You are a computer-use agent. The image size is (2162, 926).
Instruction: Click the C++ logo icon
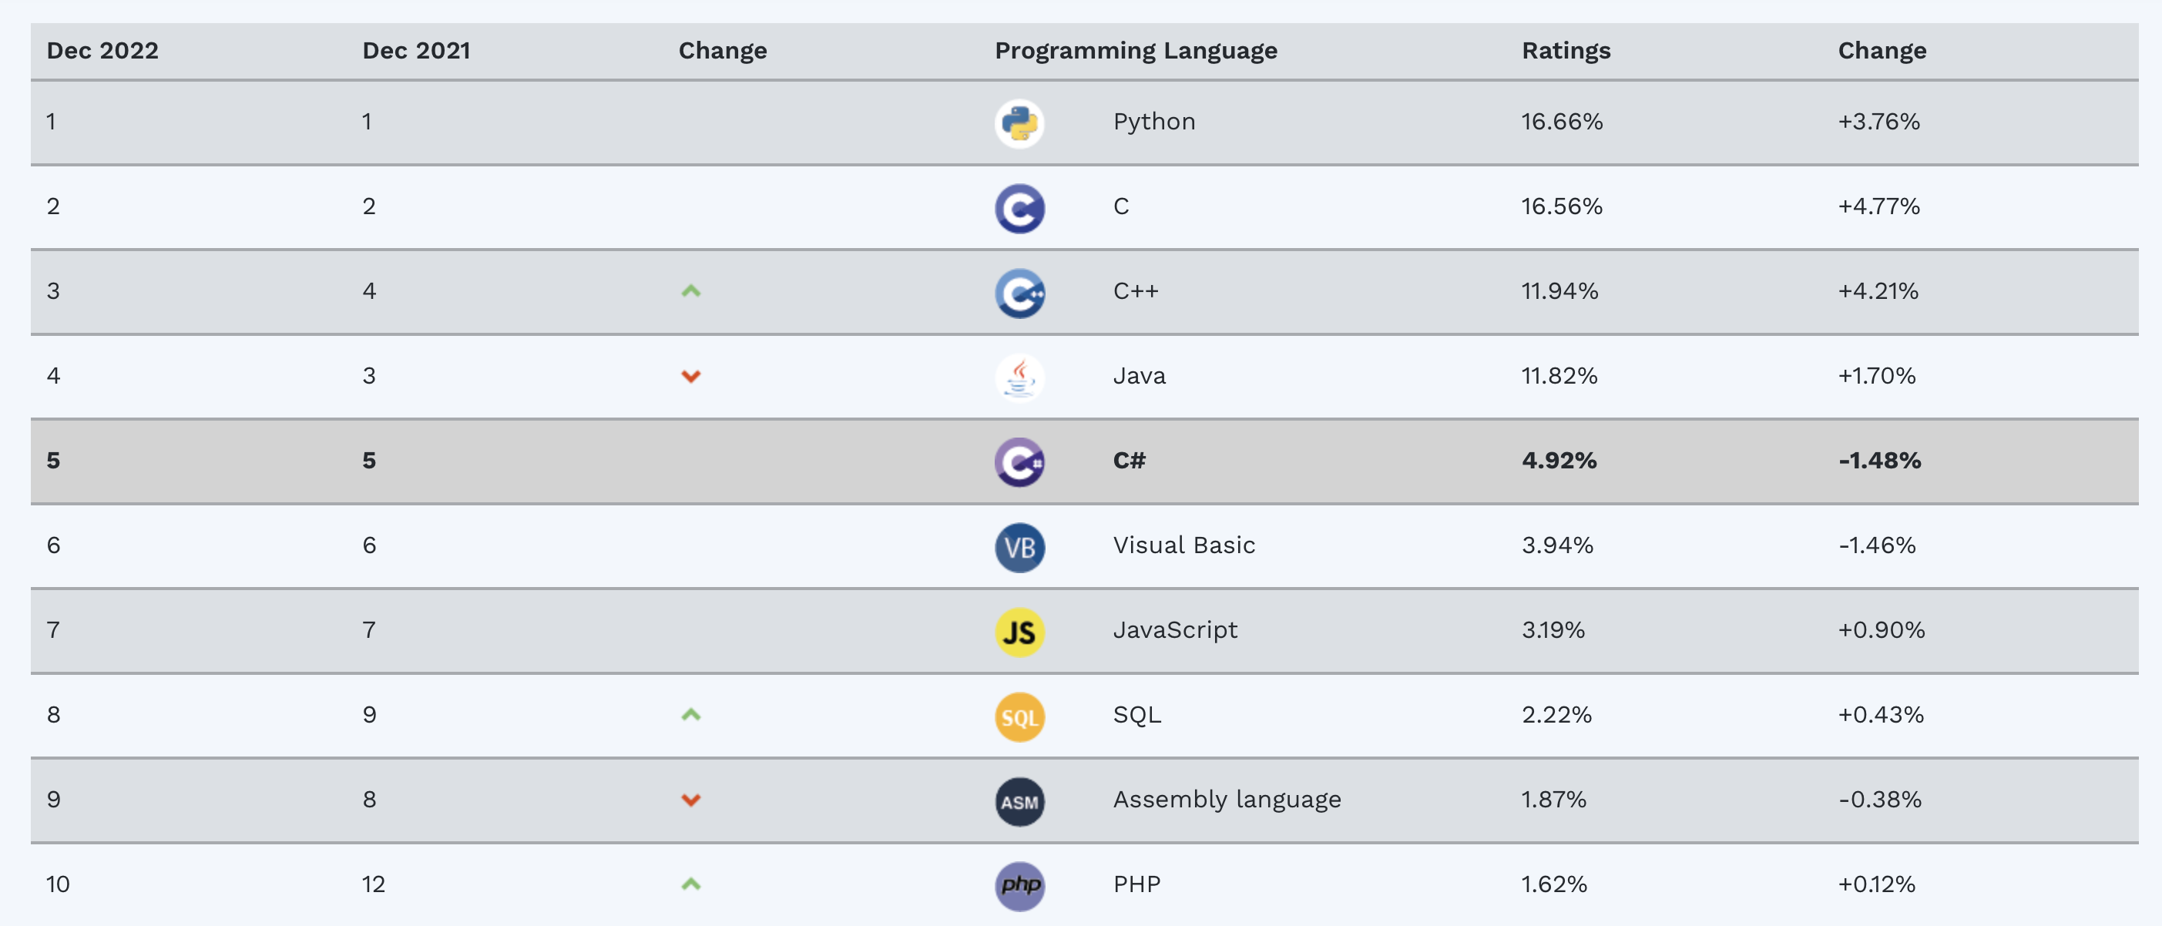coord(1019,293)
